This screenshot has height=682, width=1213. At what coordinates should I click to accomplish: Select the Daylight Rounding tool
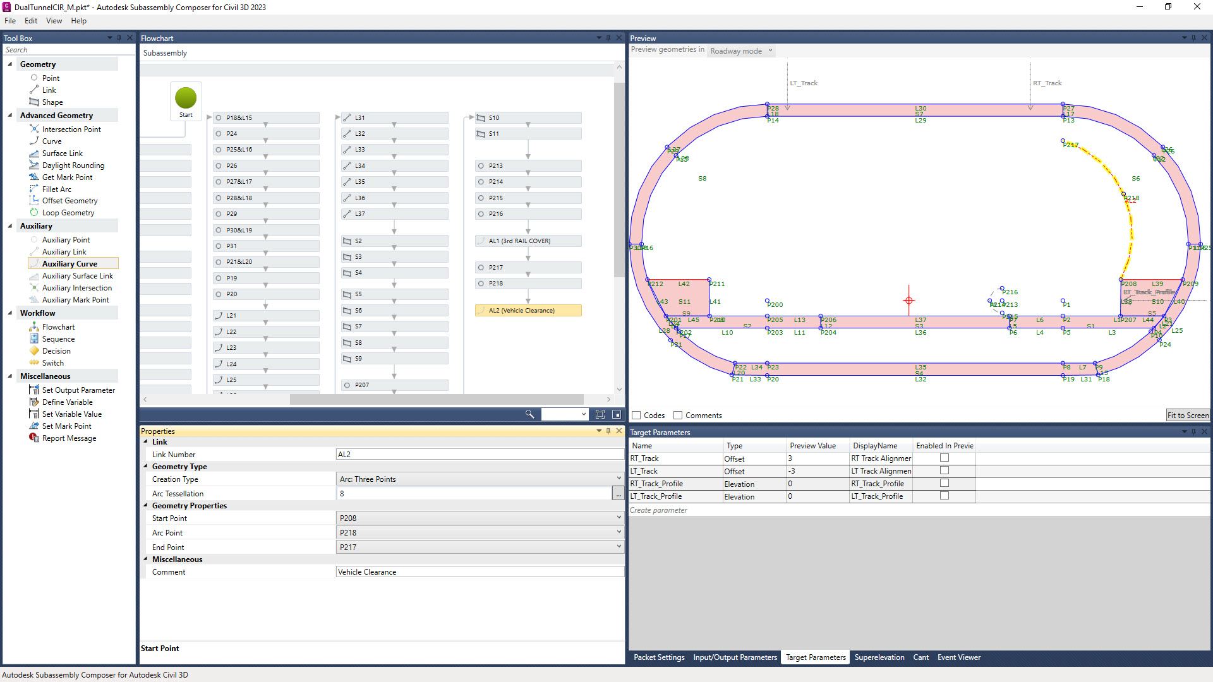pos(73,165)
